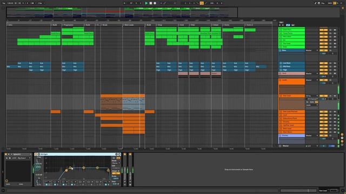
Task: Click the EQ Eight Q knob
Action: (x=38, y=182)
